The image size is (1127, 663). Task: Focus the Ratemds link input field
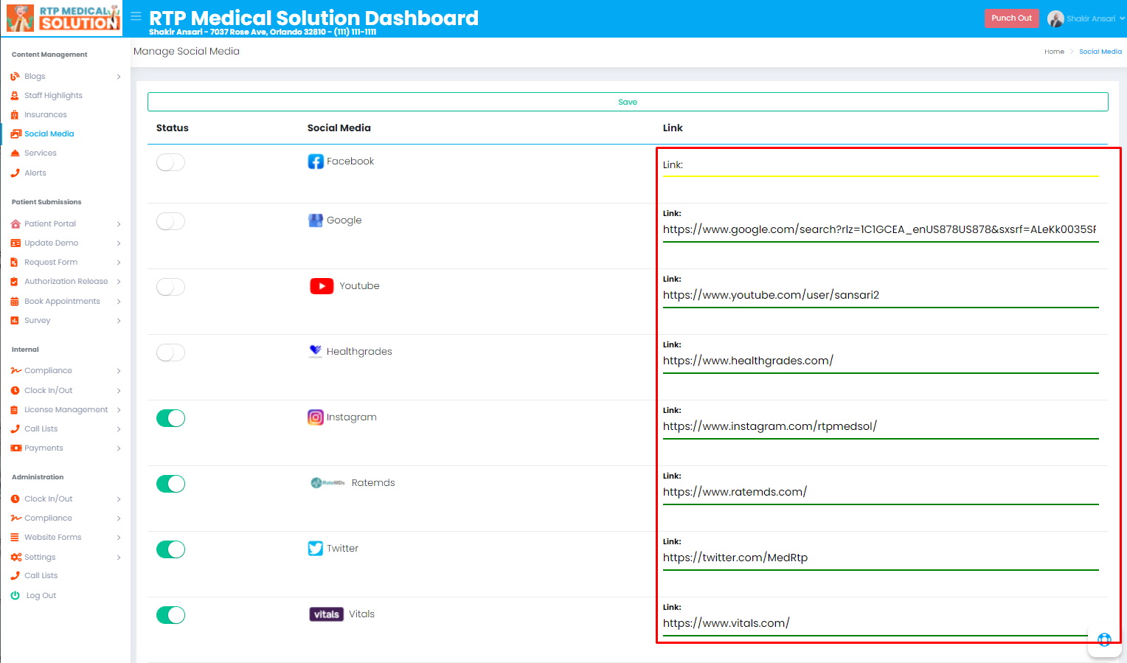pos(881,492)
